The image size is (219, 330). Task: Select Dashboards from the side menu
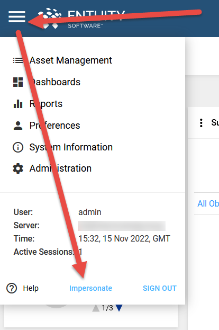coord(55,82)
